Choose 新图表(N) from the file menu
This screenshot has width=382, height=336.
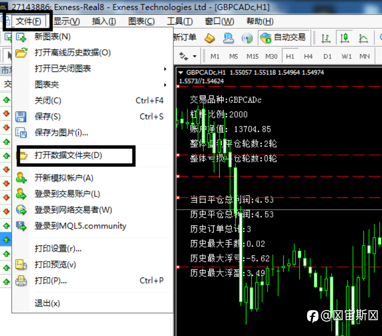point(93,37)
